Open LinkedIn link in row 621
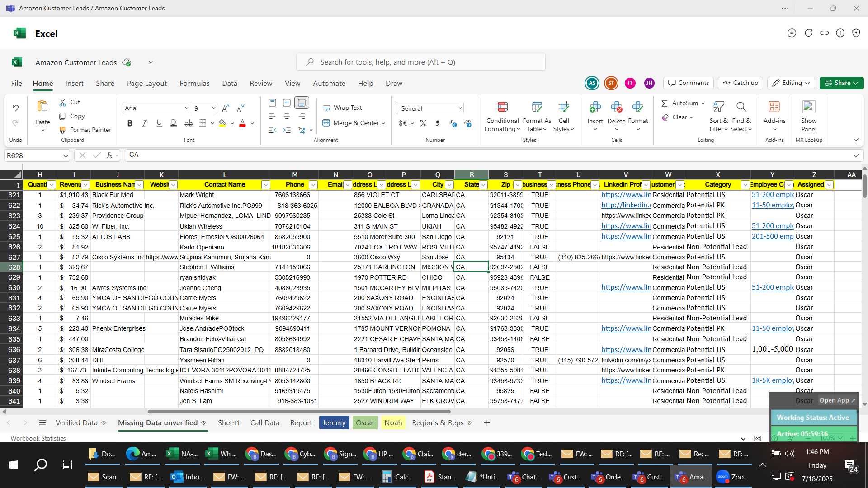The image size is (868, 488). [x=626, y=195]
